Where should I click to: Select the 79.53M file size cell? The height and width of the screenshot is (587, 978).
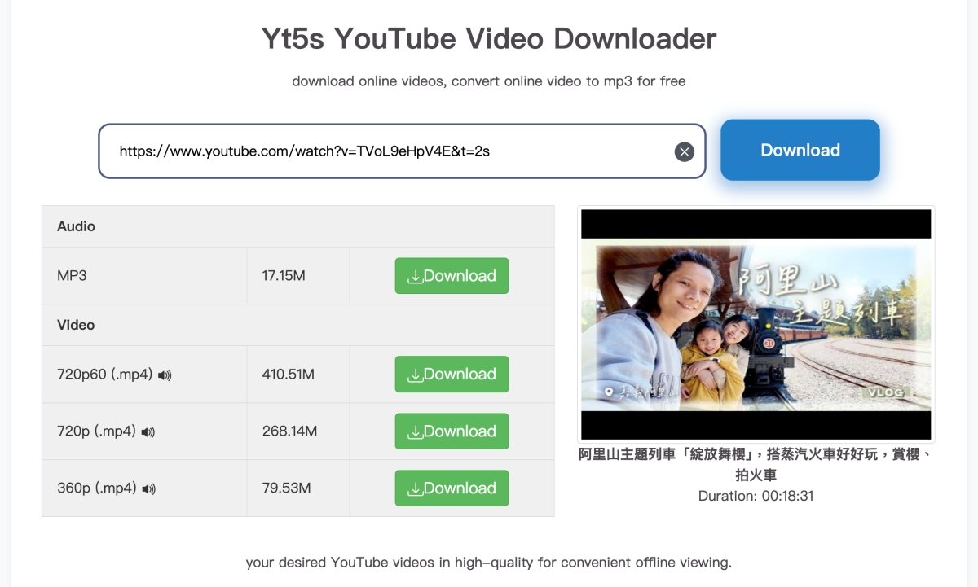[x=298, y=488]
